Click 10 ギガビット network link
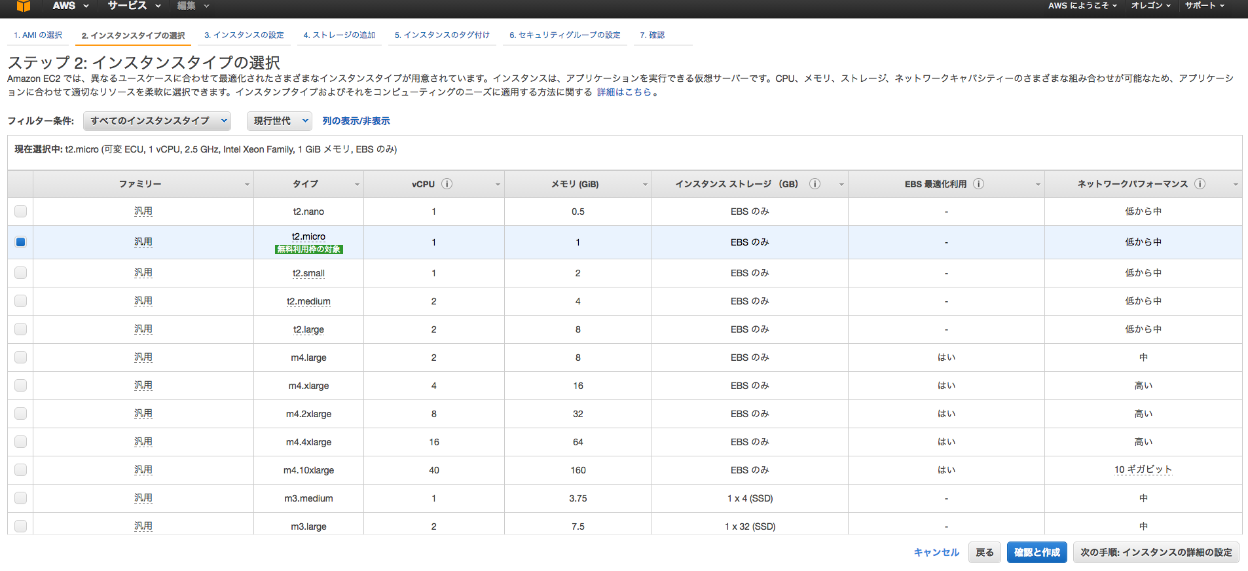The height and width of the screenshot is (571, 1248). (1143, 470)
